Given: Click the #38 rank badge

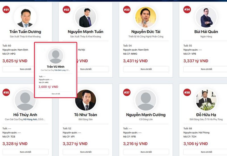Looking at the screenshot, I should [187, 92].
